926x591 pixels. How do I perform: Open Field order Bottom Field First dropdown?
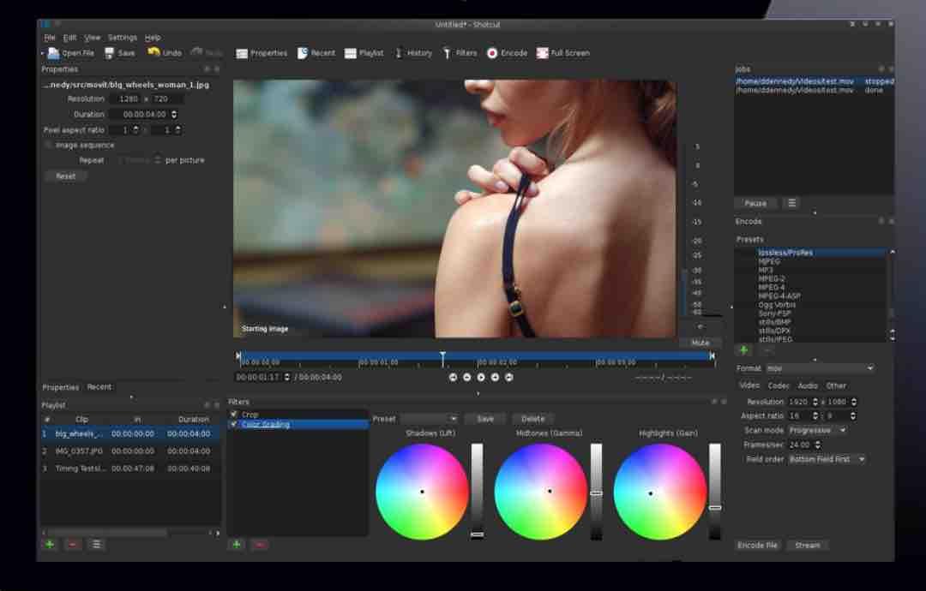click(827, 459)
